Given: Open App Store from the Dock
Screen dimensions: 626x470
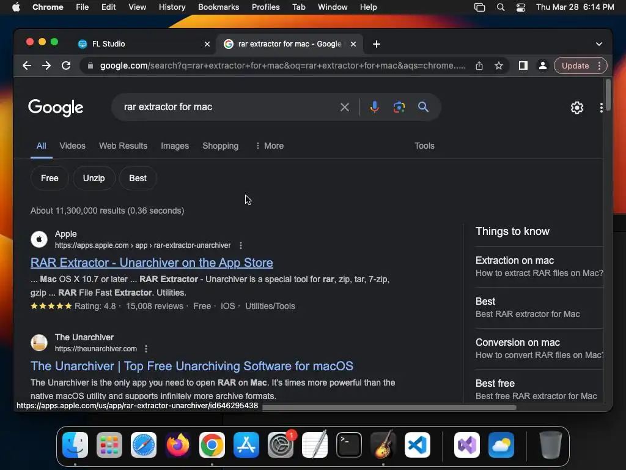Looking at the screenshot, I should [246, 445].
